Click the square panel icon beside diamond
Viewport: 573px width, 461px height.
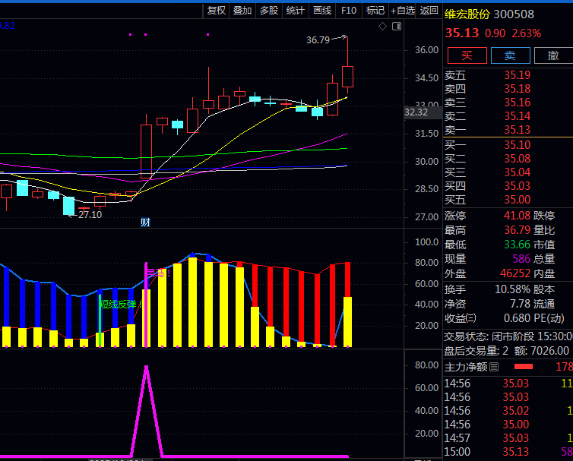click(396, 27)
